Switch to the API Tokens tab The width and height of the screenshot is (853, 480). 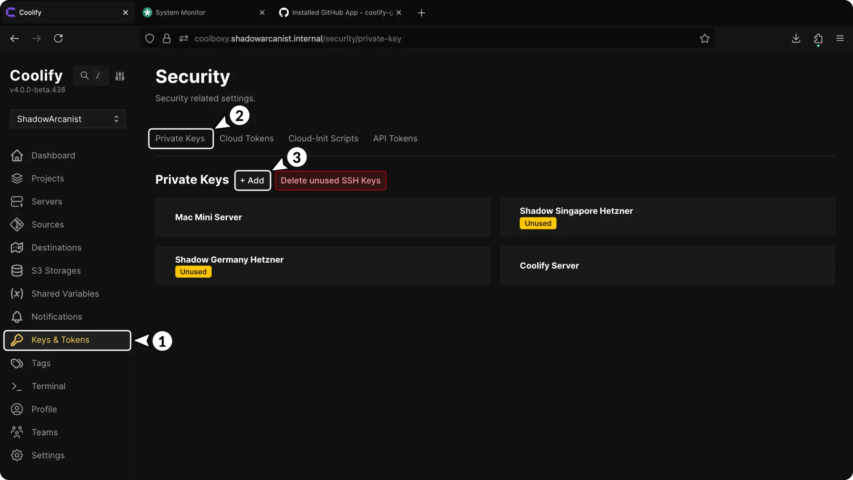(x=395, y=139)
